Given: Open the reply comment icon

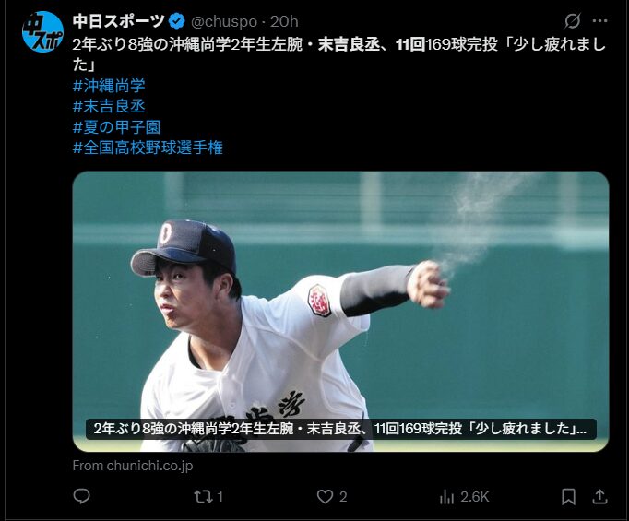Looking at the screenshot, I should coord(81,496).
